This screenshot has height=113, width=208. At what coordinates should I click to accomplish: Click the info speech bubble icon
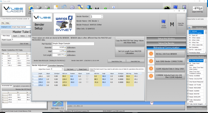pyautogui.click(x=114, y=7)
